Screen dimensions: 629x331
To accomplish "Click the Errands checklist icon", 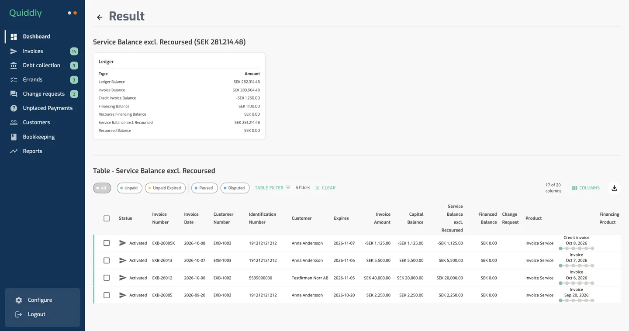I will tap(14, 79).
